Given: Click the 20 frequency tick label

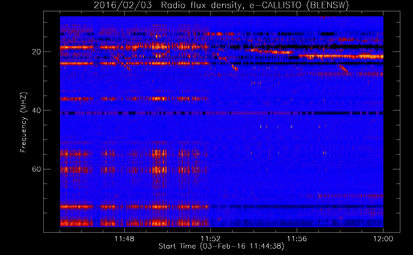Looking at the screenshot, I should pyautogui.click(x=36, y=52).
